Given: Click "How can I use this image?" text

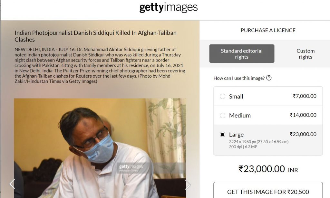Looking at the screenshot, I should coord(239,78).
